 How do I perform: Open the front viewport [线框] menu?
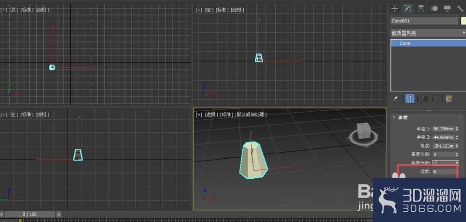[237, 10]
